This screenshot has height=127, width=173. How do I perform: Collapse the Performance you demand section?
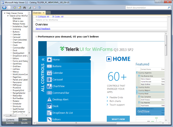point(36,37)
